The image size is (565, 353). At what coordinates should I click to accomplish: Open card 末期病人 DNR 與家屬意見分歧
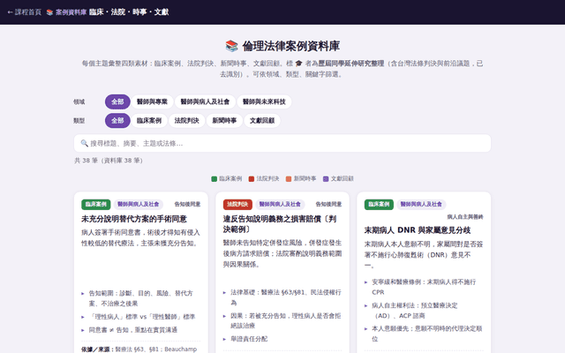pyautogui.click(x=418, y=229)
